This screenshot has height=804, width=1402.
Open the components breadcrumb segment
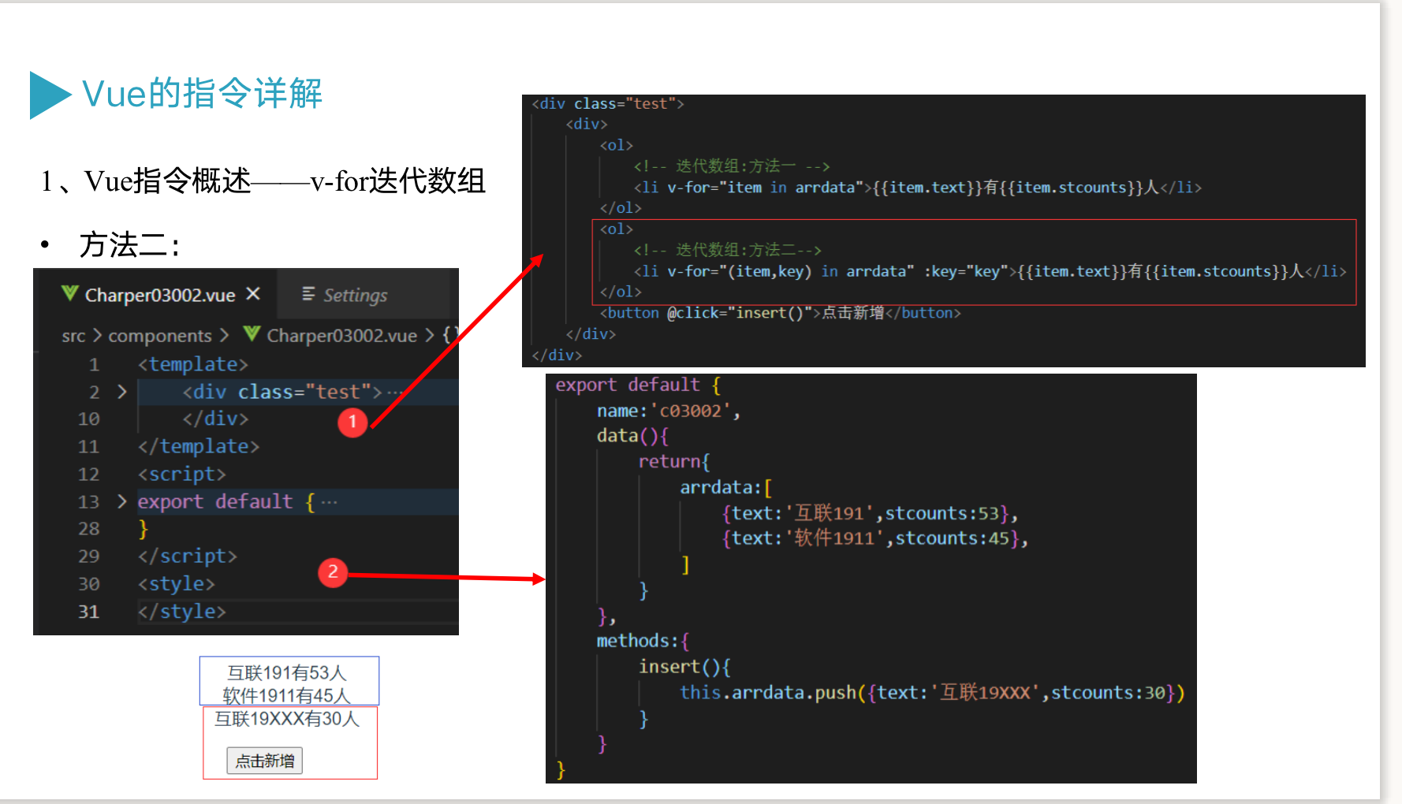click(x=160, y=336)
